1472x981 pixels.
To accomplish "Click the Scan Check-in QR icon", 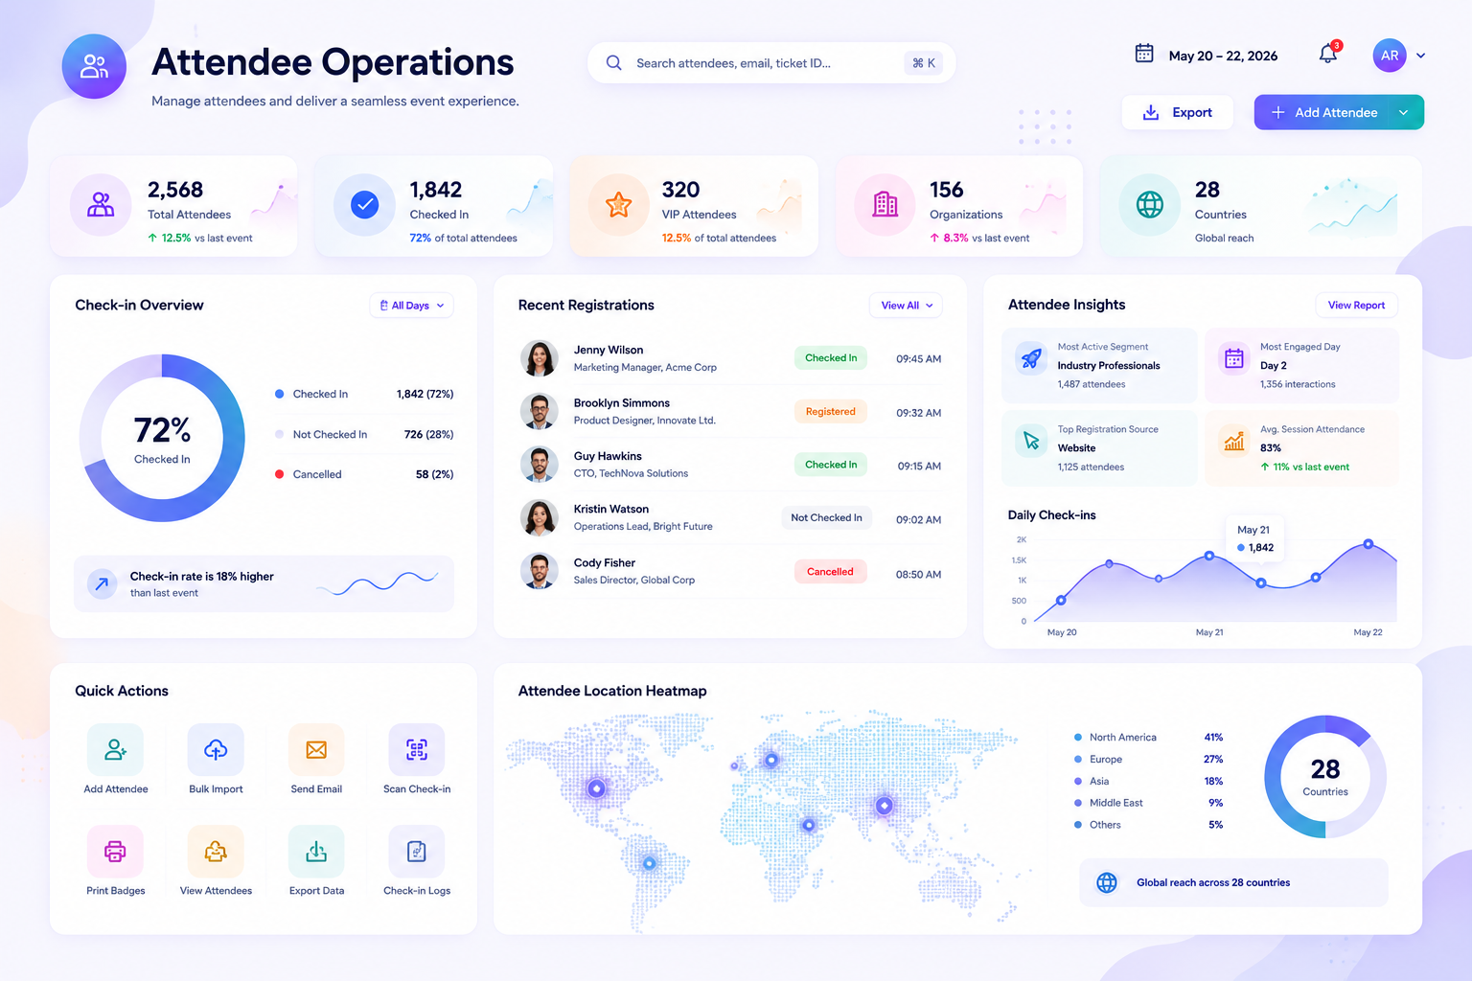I will pos(417,749).
